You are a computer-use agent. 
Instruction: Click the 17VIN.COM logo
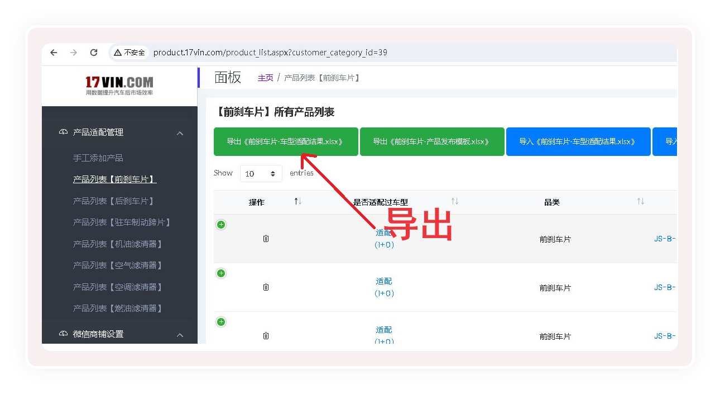[x=119, y=86]
